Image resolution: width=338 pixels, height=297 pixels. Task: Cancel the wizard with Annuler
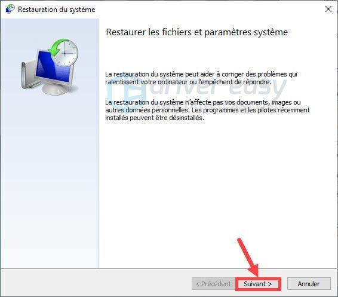[309, 284]
